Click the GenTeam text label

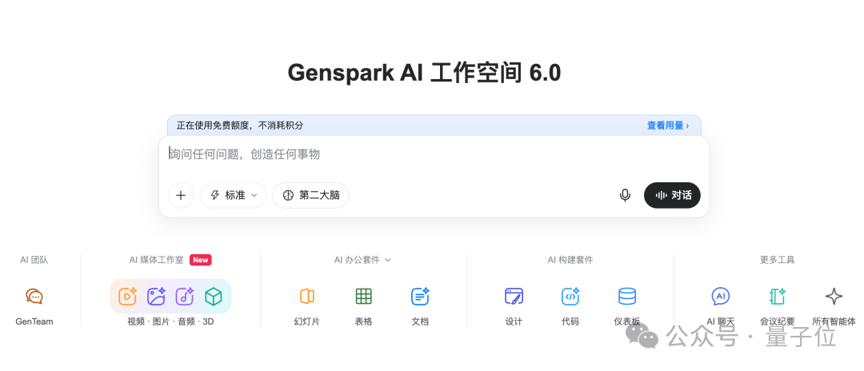34,321
